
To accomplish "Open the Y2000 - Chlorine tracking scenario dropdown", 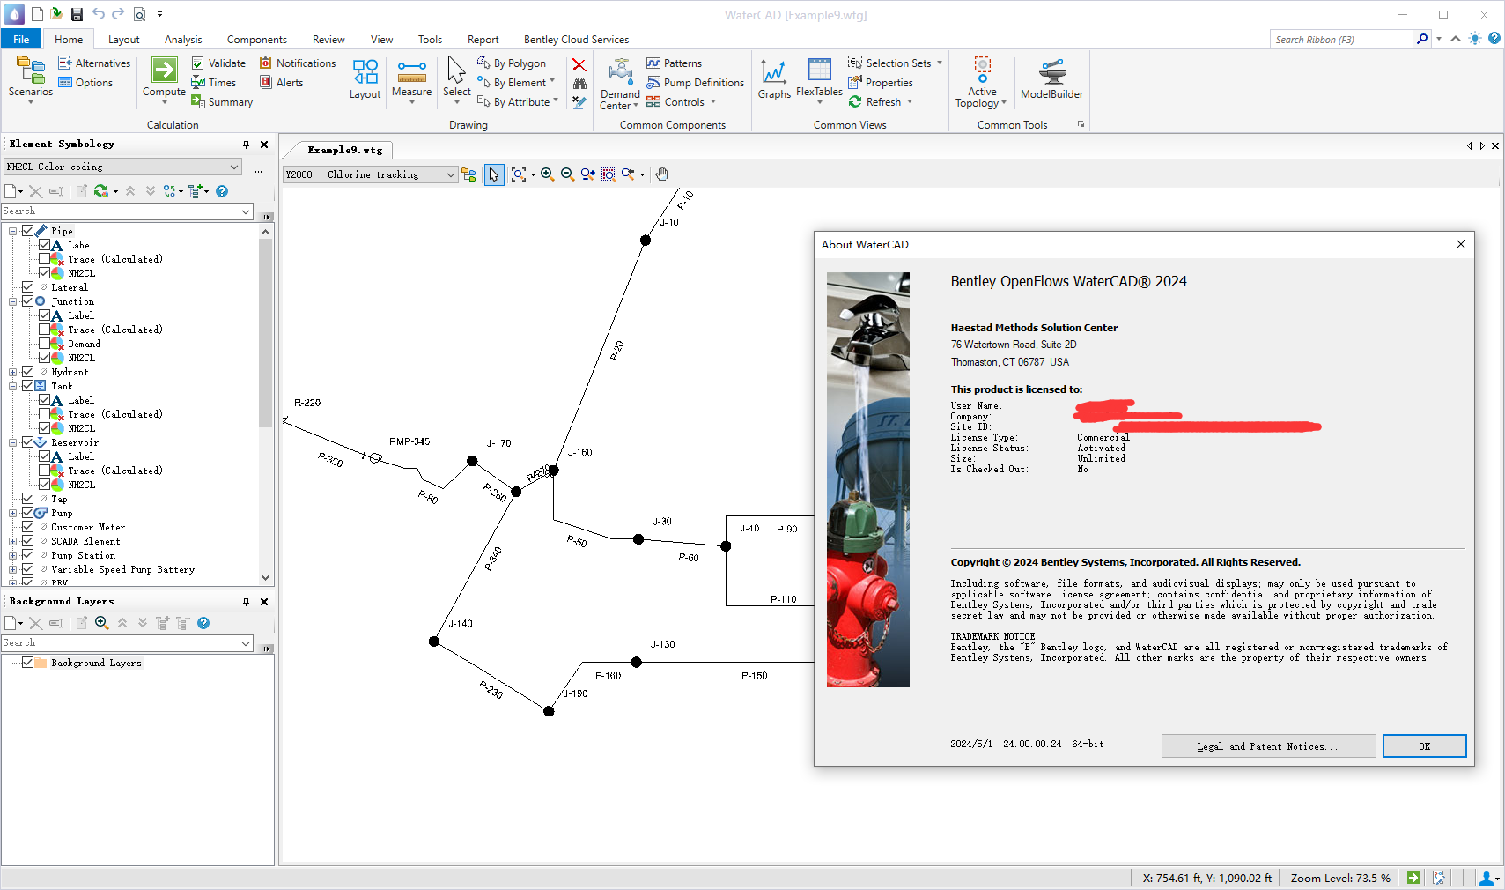I will coord(371,174).
